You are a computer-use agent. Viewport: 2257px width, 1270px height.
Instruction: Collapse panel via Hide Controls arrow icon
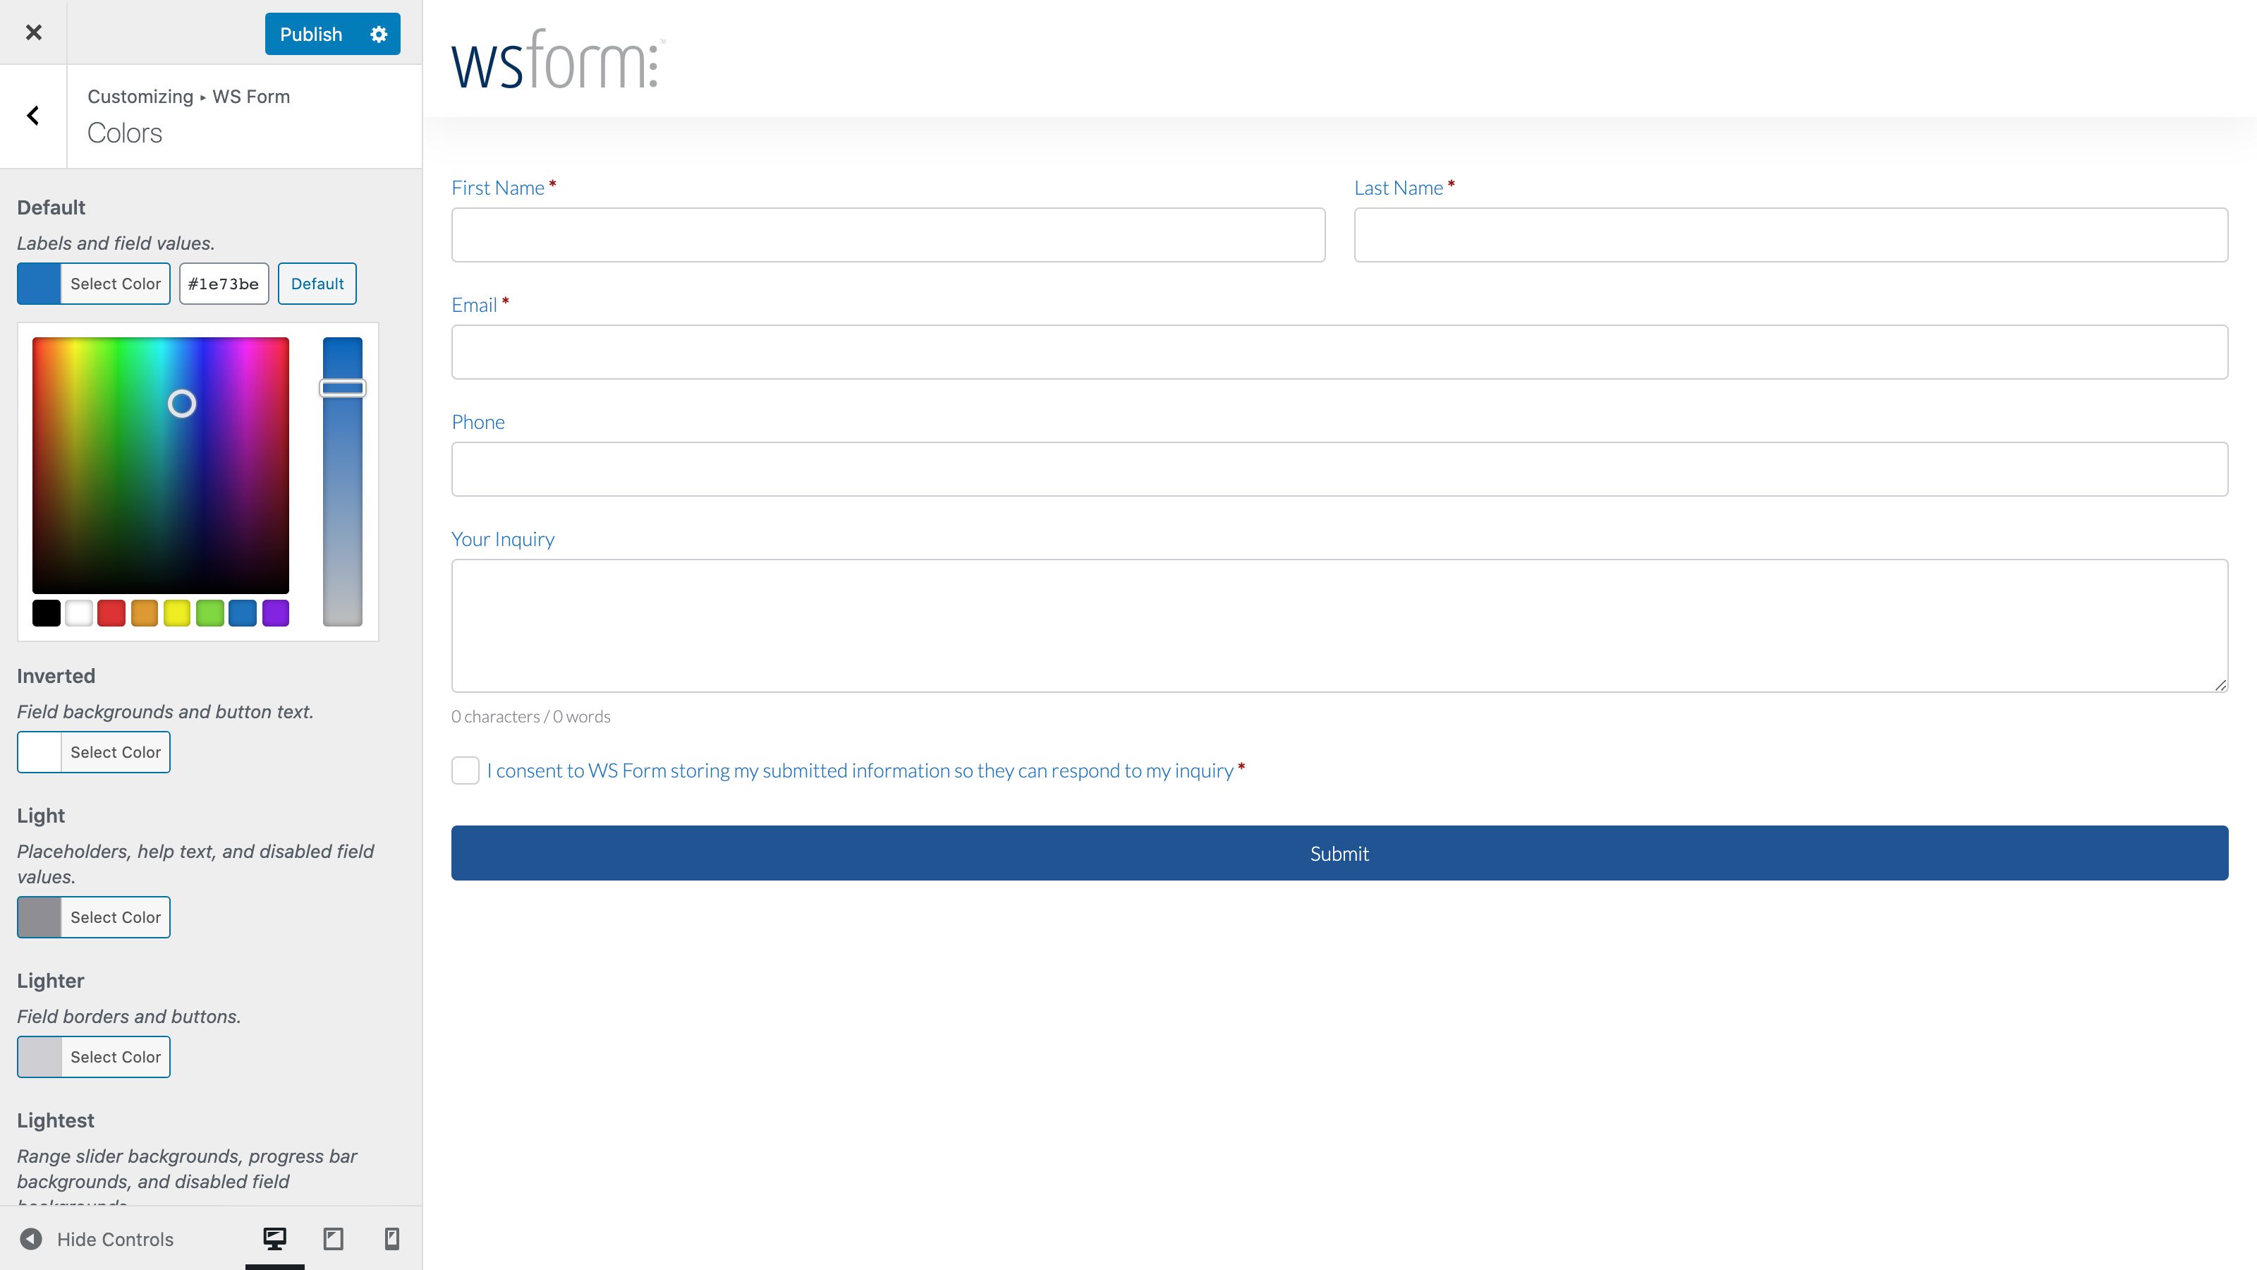click(30, 1238)
